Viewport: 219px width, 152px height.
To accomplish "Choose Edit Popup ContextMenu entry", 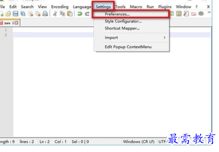I will click(x=131, y=47).
